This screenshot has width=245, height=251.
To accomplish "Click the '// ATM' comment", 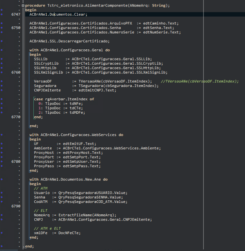I will [x=41, y=188].
